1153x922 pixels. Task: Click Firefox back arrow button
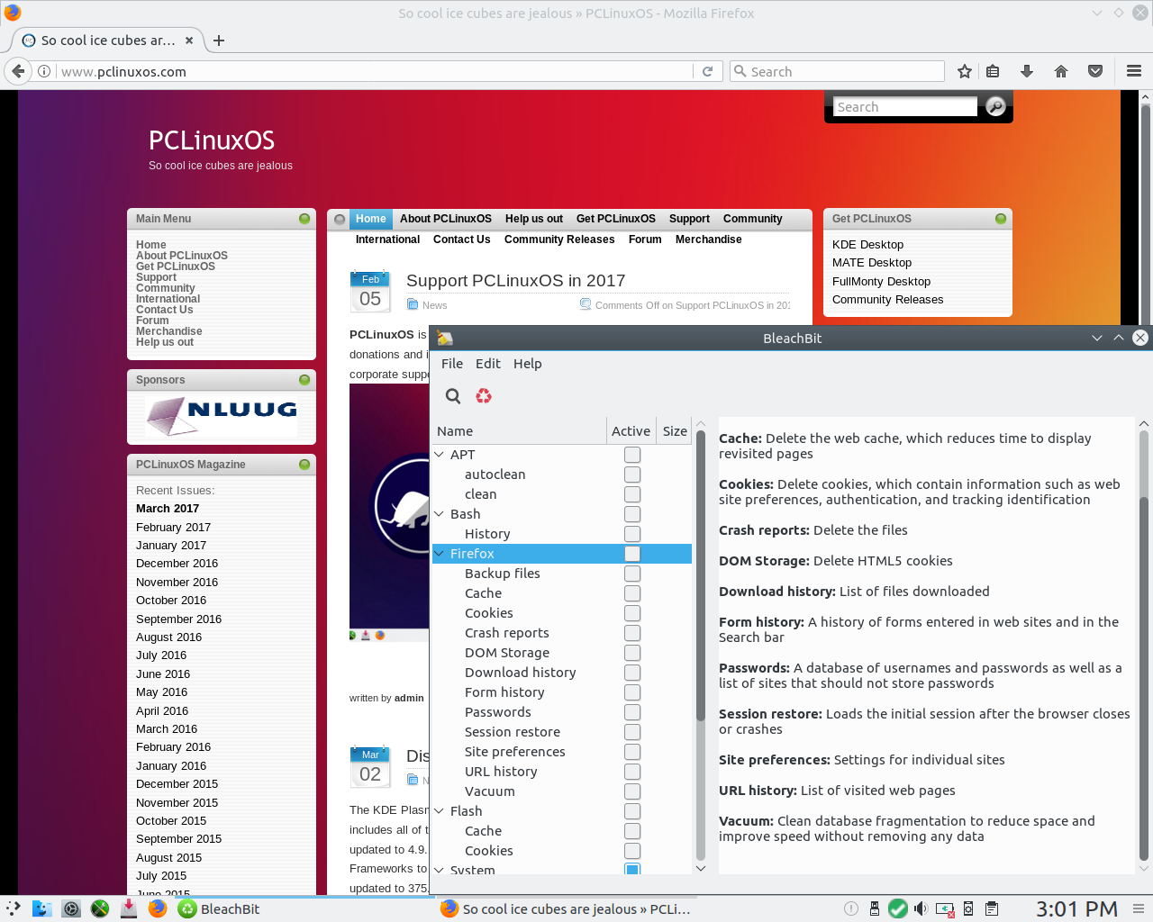click(x=17, y=71)
